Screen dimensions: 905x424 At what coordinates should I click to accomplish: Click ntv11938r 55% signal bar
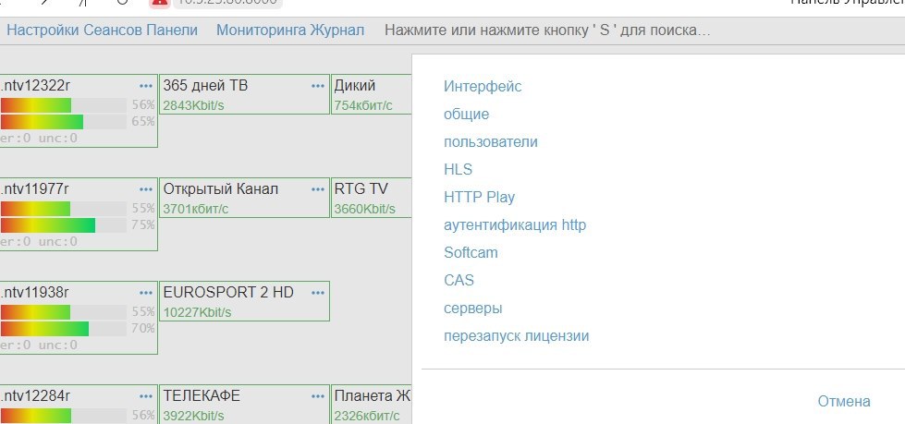(64, 311)
